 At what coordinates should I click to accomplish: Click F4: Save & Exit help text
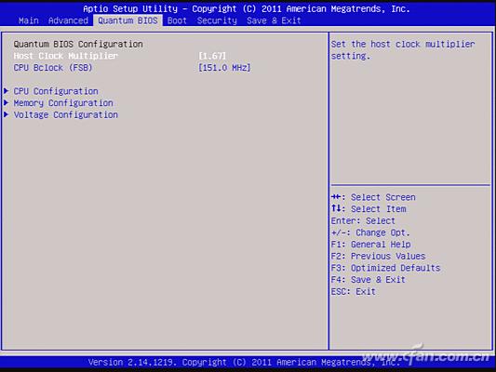[x=369, y=279]
